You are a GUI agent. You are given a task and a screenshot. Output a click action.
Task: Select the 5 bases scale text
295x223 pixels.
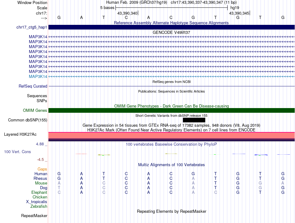pos(107,8)
